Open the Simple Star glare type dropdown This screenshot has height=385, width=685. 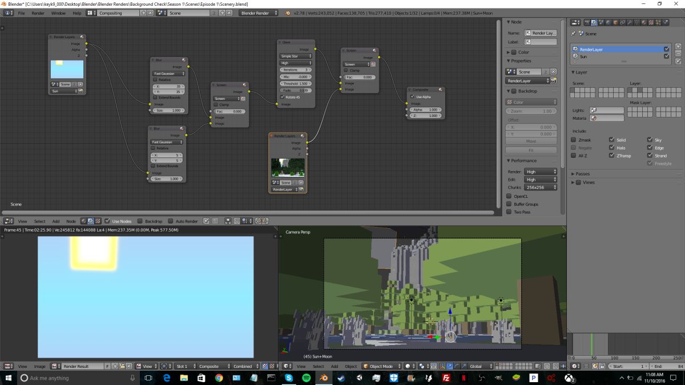click(296, 56)
